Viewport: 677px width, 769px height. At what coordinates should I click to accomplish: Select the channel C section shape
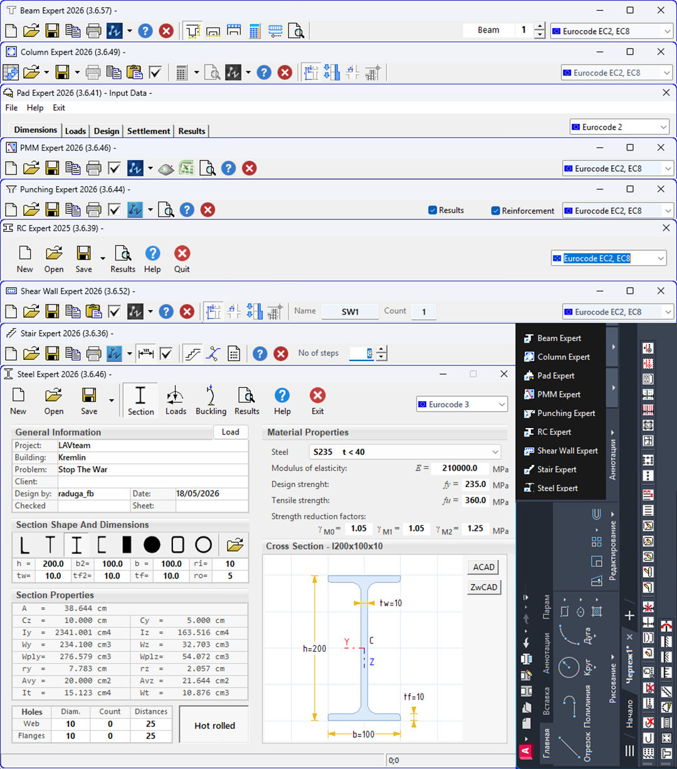point(101,545)
